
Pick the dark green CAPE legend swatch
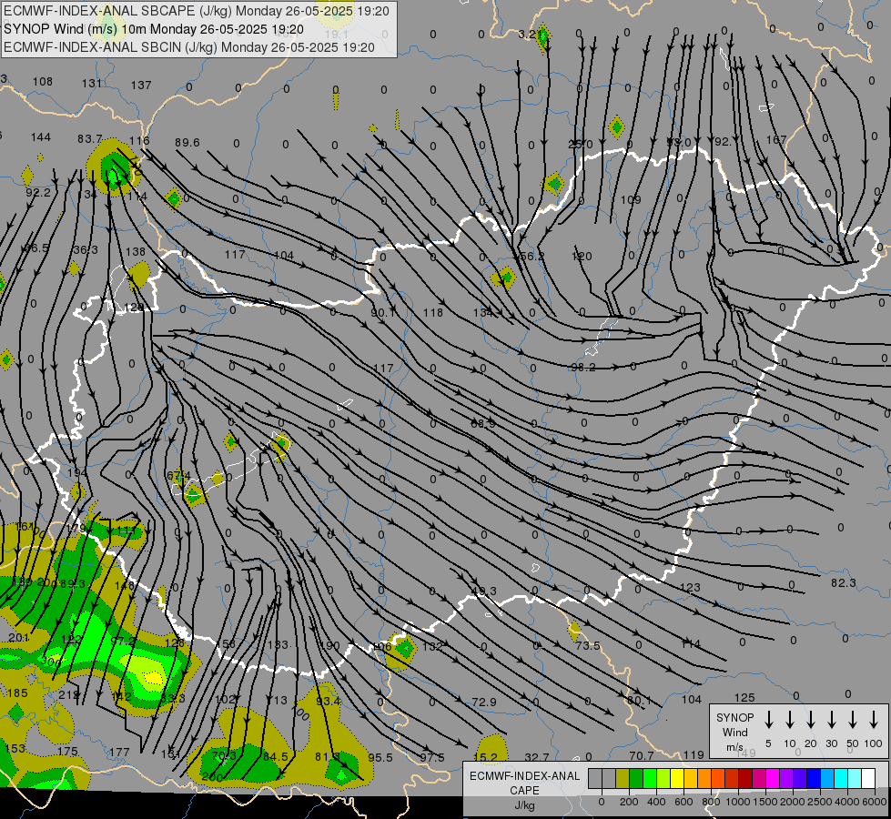(x=636, y=779)
